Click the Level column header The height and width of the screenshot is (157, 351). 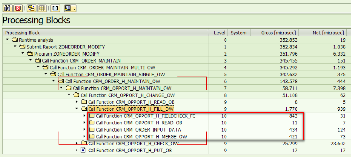point(218,33)
